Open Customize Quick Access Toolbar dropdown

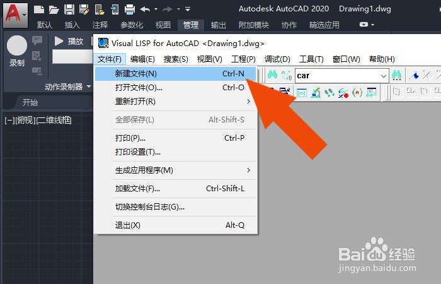188,9
